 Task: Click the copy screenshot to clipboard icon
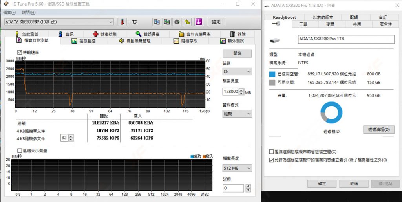click(x=167, y=22)
